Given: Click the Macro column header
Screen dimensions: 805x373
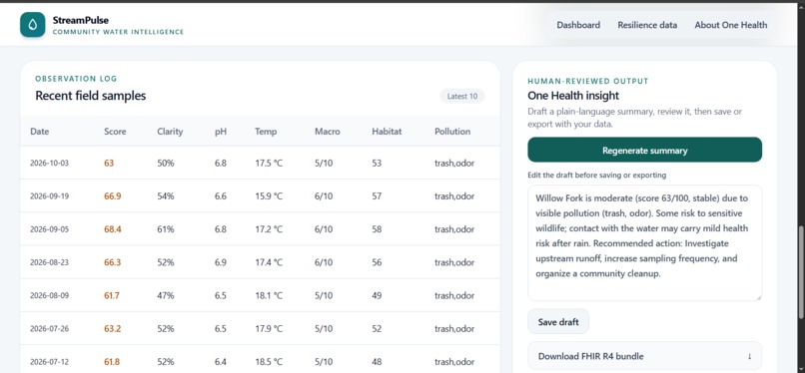Looking at the screenshot, I should pyautogui.click(x=327, y=132).
